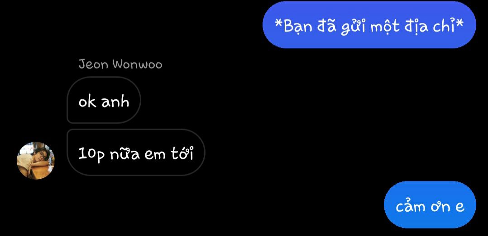Click the word "Jeon" above the messages
The image size is (488, 236).
pyautogui.click(x=93, y=64)
